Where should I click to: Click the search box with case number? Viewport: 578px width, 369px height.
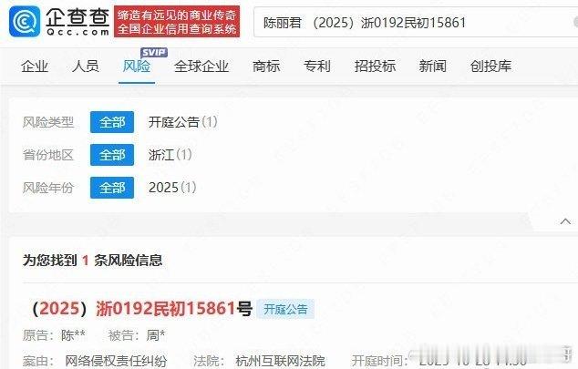pyautogui.click(x=416, y=23)
